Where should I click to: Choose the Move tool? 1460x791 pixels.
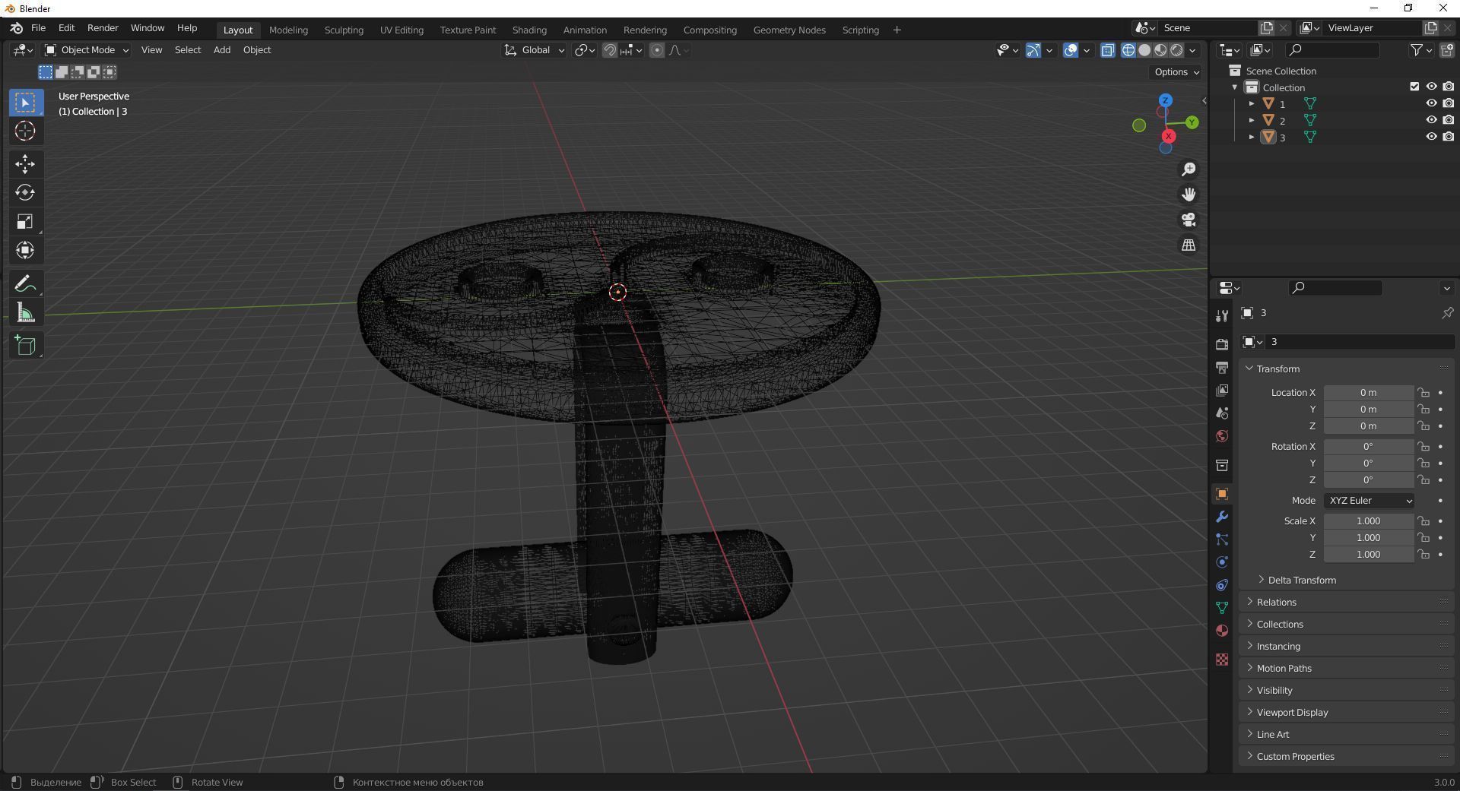(25, 164)
